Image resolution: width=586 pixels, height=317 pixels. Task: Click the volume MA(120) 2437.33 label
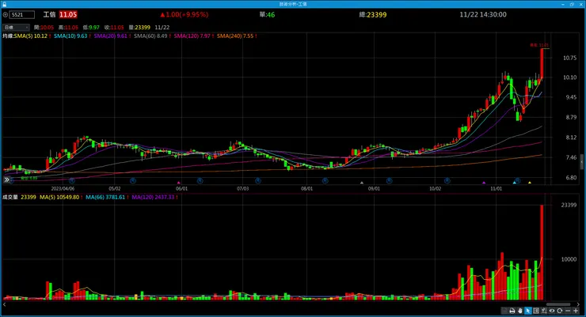(153, 197)
